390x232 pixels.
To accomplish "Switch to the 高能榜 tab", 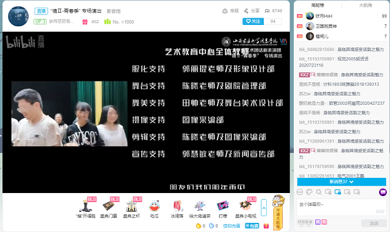I will (x=317, y=5).
